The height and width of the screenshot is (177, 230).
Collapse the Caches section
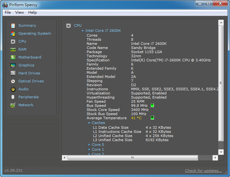tap(89, 123)
